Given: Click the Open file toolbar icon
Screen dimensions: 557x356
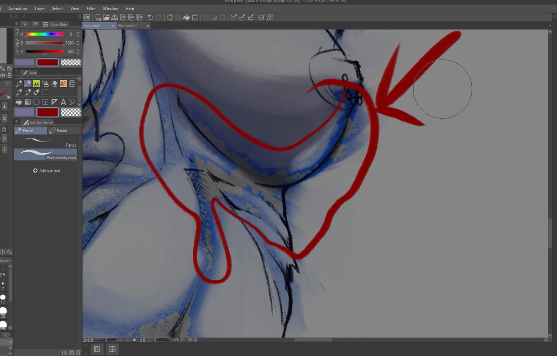Looking at the screenshot, I should (106, 17).
